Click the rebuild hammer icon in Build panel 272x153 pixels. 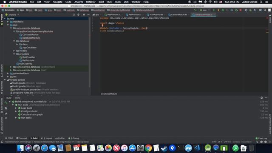point(6,102)
